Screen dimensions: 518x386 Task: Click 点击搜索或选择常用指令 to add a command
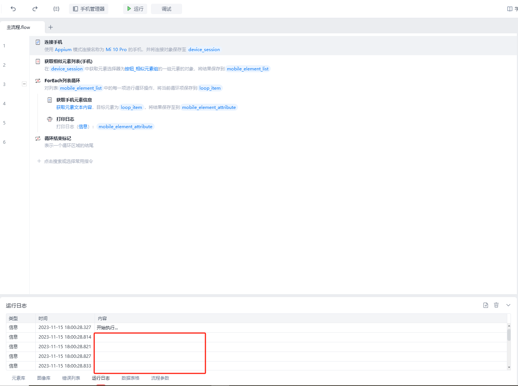point(65,161)
